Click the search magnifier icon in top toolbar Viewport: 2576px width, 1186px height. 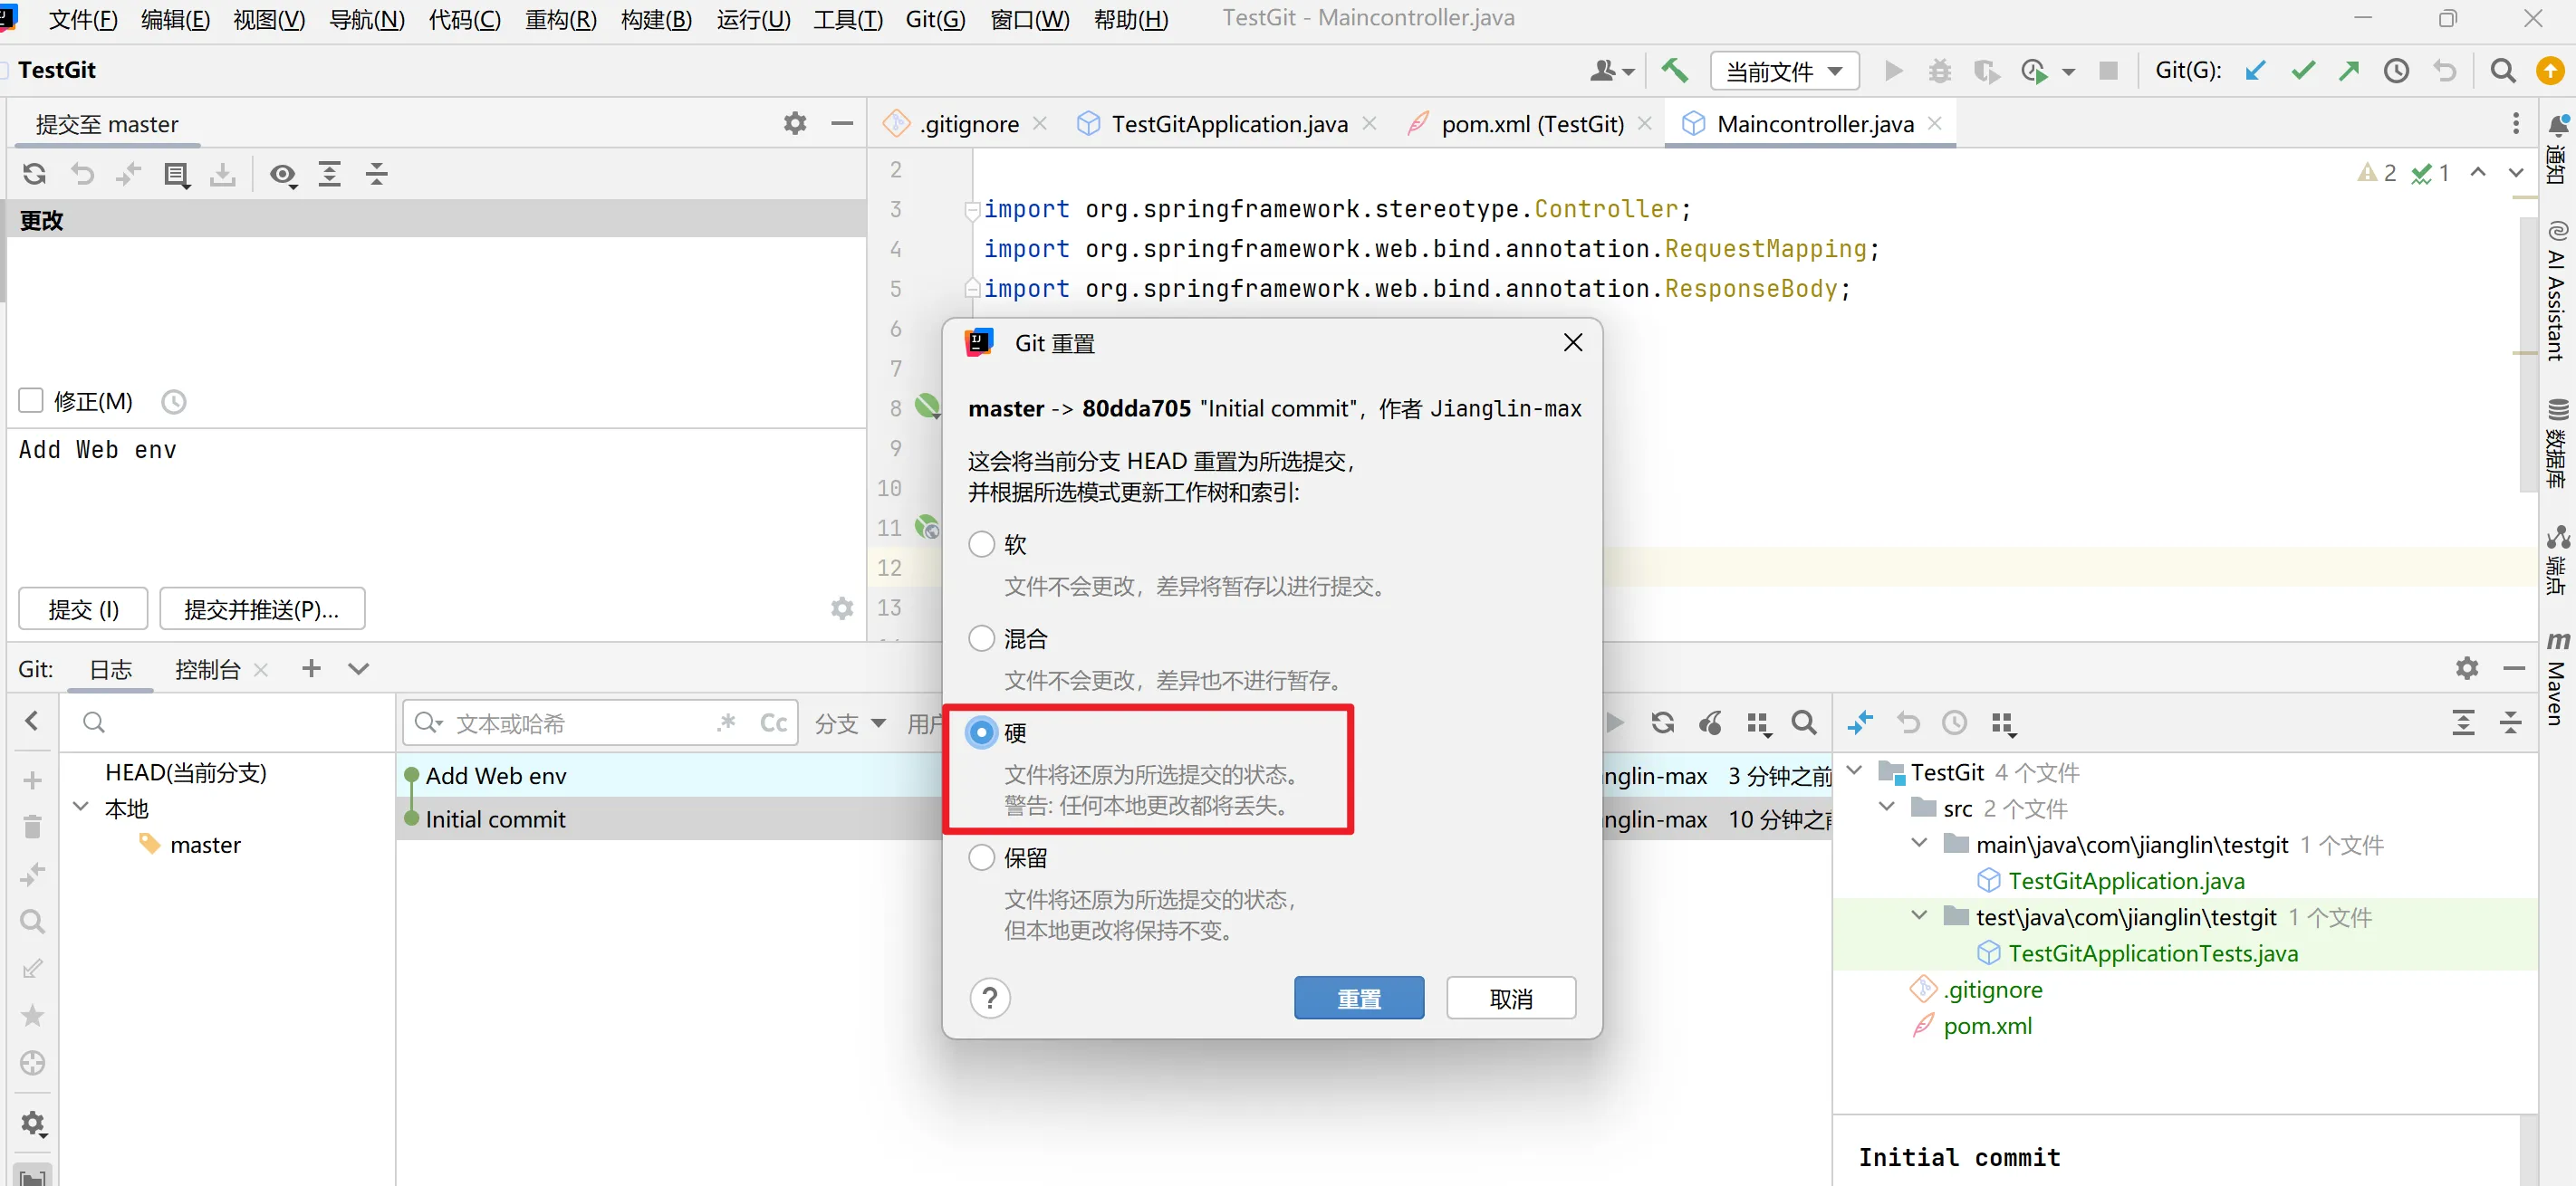(2502, 71)
